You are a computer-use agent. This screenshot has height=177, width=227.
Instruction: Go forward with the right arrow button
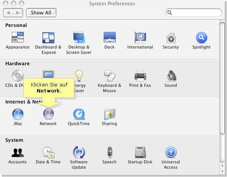18,13
